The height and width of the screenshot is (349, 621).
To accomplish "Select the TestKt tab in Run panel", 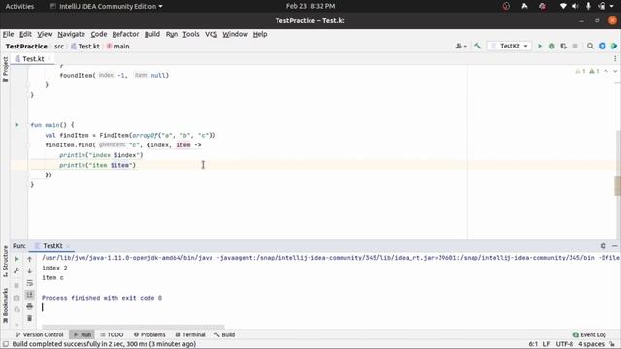I will click(52, 245).
